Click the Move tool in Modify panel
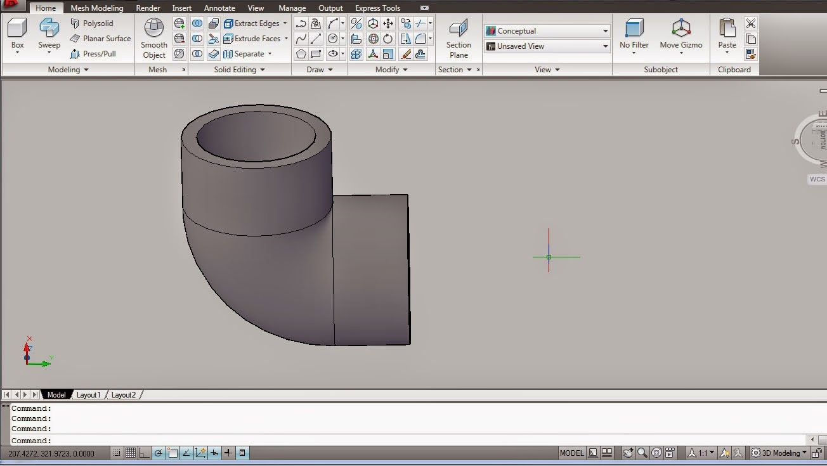The image size is (827, 466). click(x=388, y=23)
